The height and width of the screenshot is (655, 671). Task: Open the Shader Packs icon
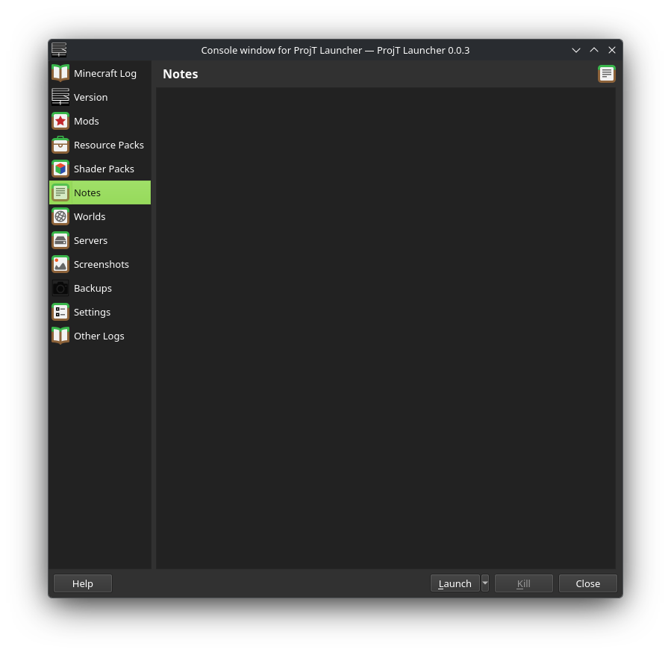pyautogui.click(x=60, y=169)
